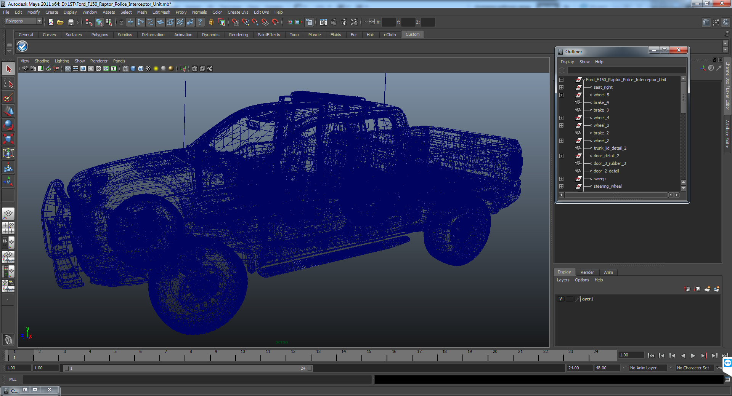Click the play backwards button
Screen dimensions: 732x396
point(683,356)
